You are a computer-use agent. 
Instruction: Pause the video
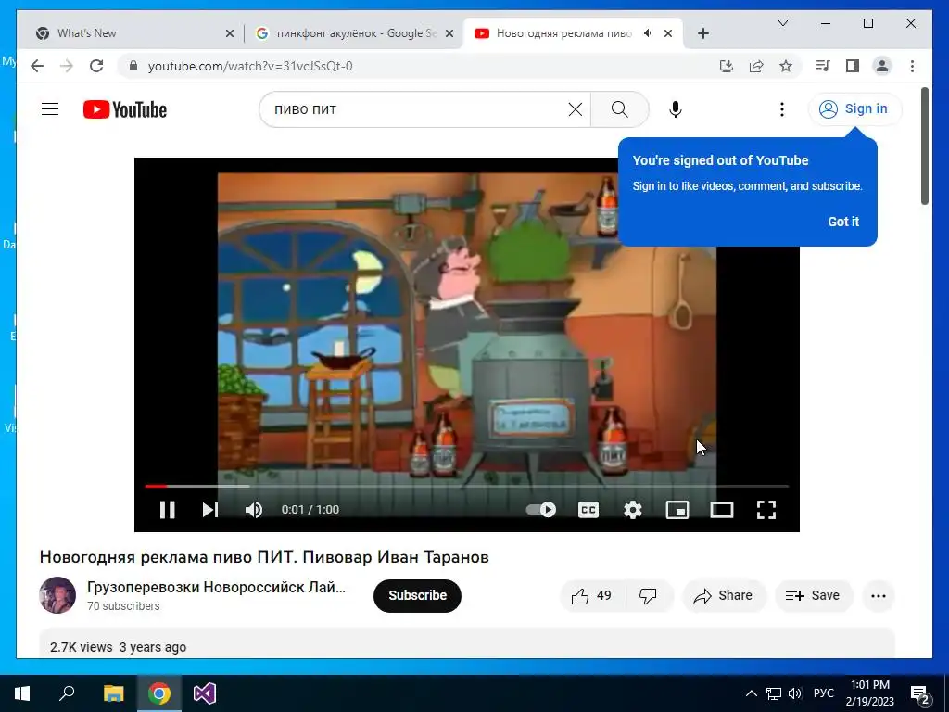pyautogui.click(x=168, y=510)
